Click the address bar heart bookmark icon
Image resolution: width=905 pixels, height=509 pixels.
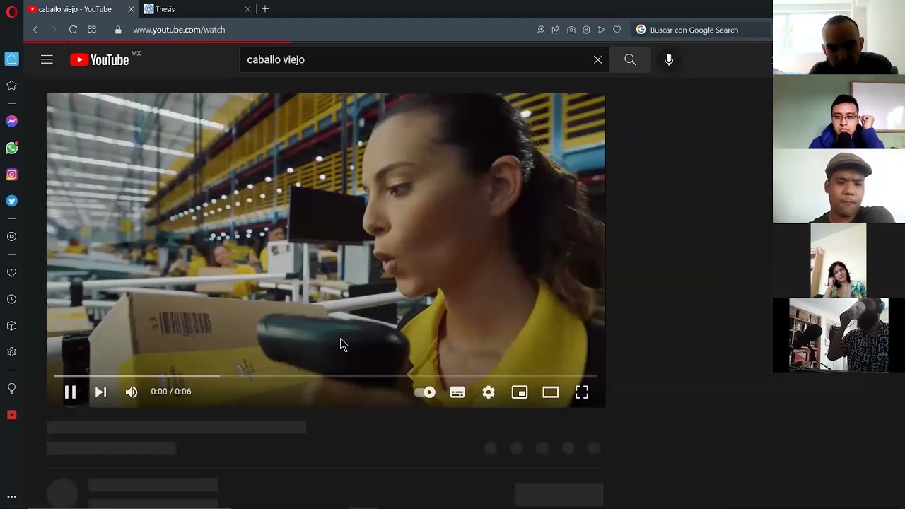tap(617, 30)
